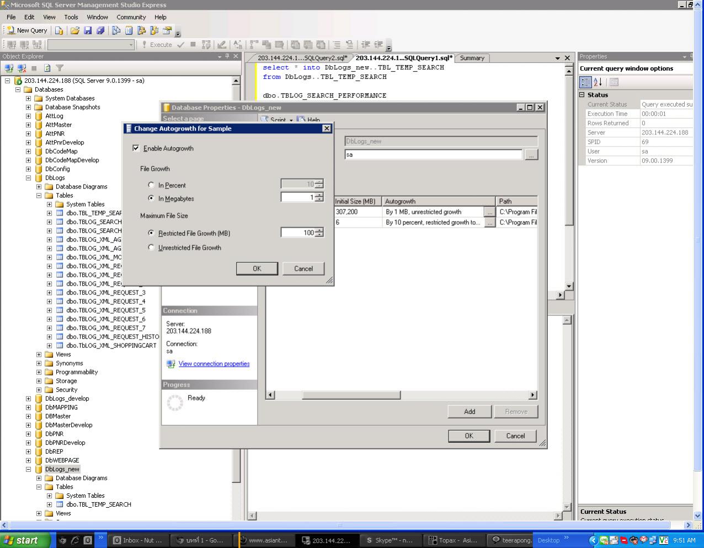Click the AttLog database icon in tree
Screen dimensions: 704x548
click(39, 116)
